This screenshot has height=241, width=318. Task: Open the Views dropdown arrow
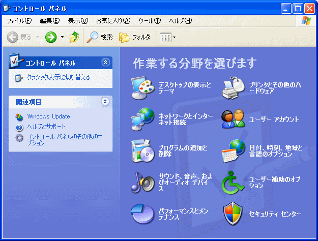pos(174,37)
